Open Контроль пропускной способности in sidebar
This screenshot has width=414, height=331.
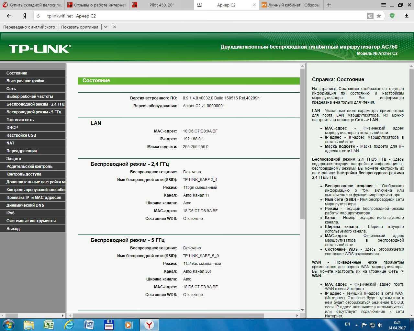33,190
